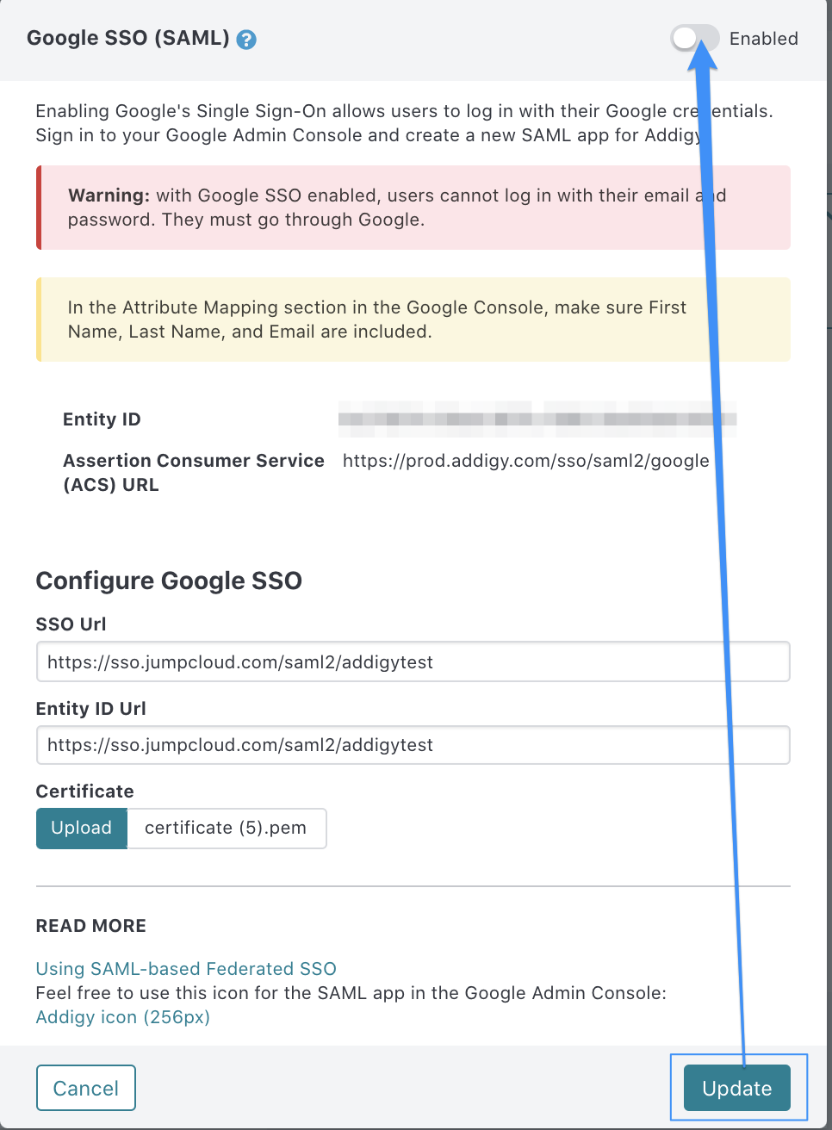Click the Google SSO (SAML) title
Screen dimensions: 832x1130
coord(128,39)
